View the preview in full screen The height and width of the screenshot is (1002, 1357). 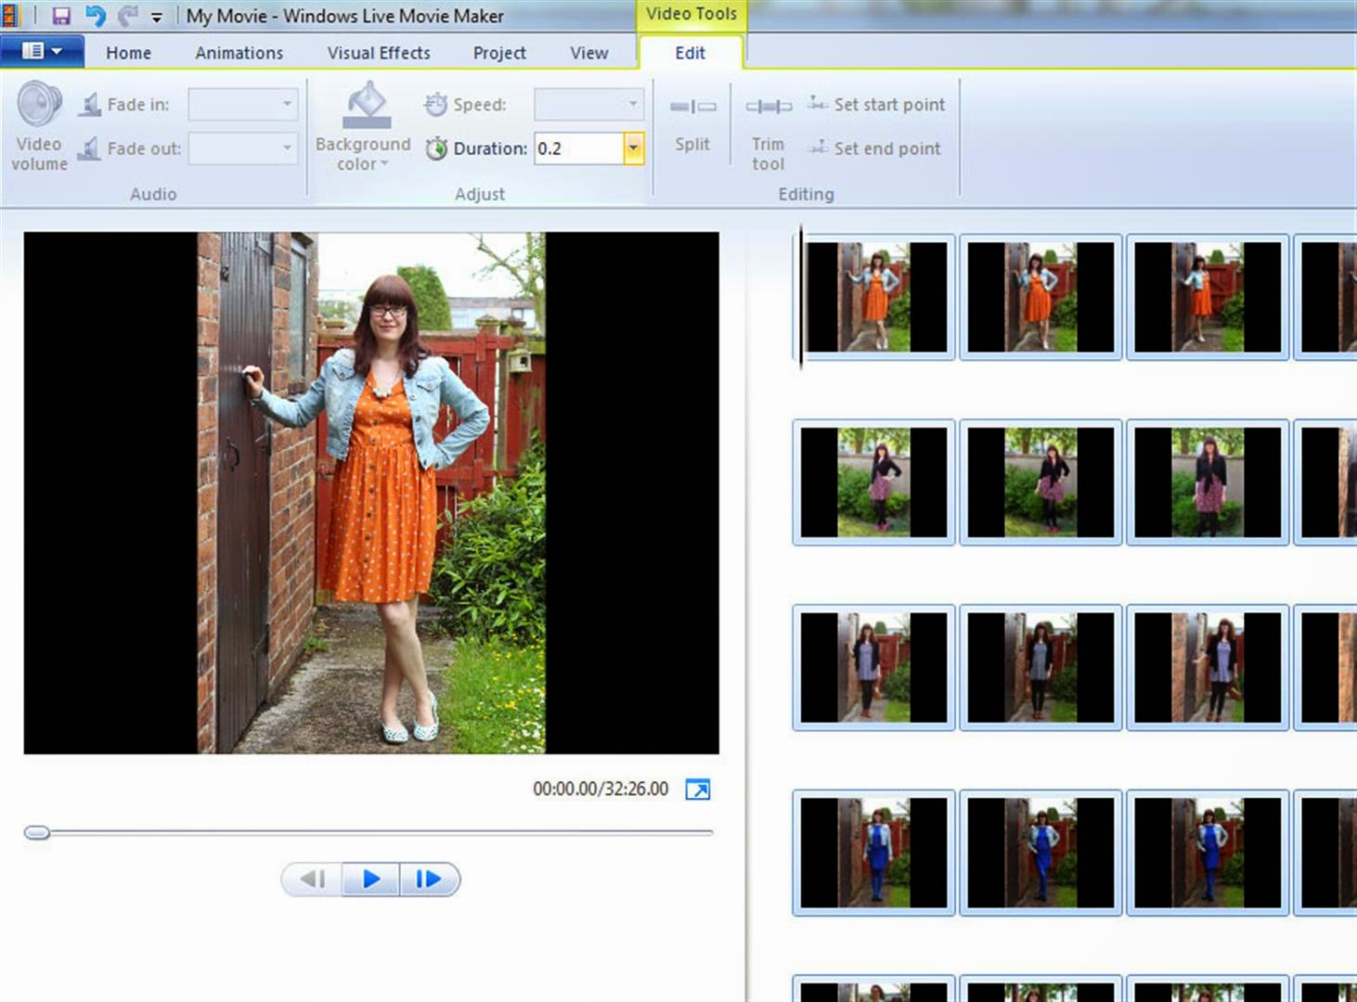coord(698,790)
